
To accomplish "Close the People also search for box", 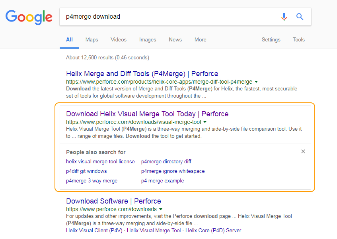I will tap(303, 151).
